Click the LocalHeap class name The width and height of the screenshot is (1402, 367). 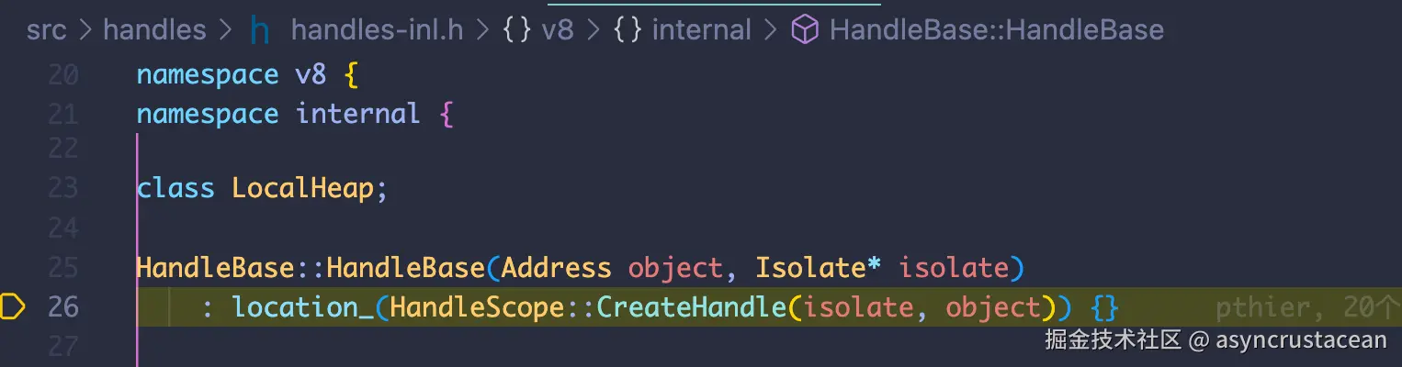coord(302,189)
